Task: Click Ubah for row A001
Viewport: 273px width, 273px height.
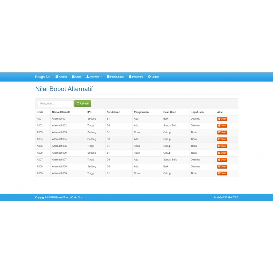Action: tap(222, 119)
